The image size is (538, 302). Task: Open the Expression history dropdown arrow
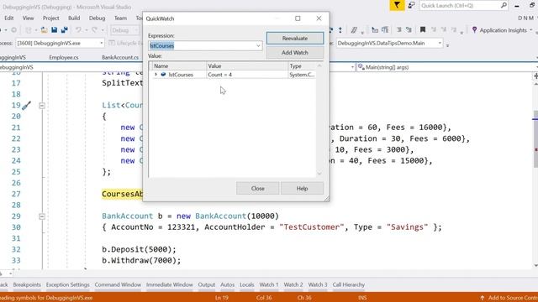click(258, 45)
